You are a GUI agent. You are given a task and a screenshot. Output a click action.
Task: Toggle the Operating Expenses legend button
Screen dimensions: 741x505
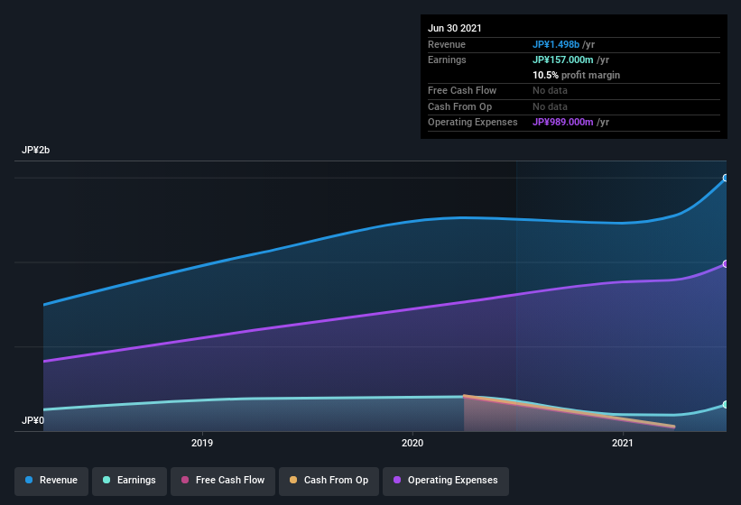445,481
